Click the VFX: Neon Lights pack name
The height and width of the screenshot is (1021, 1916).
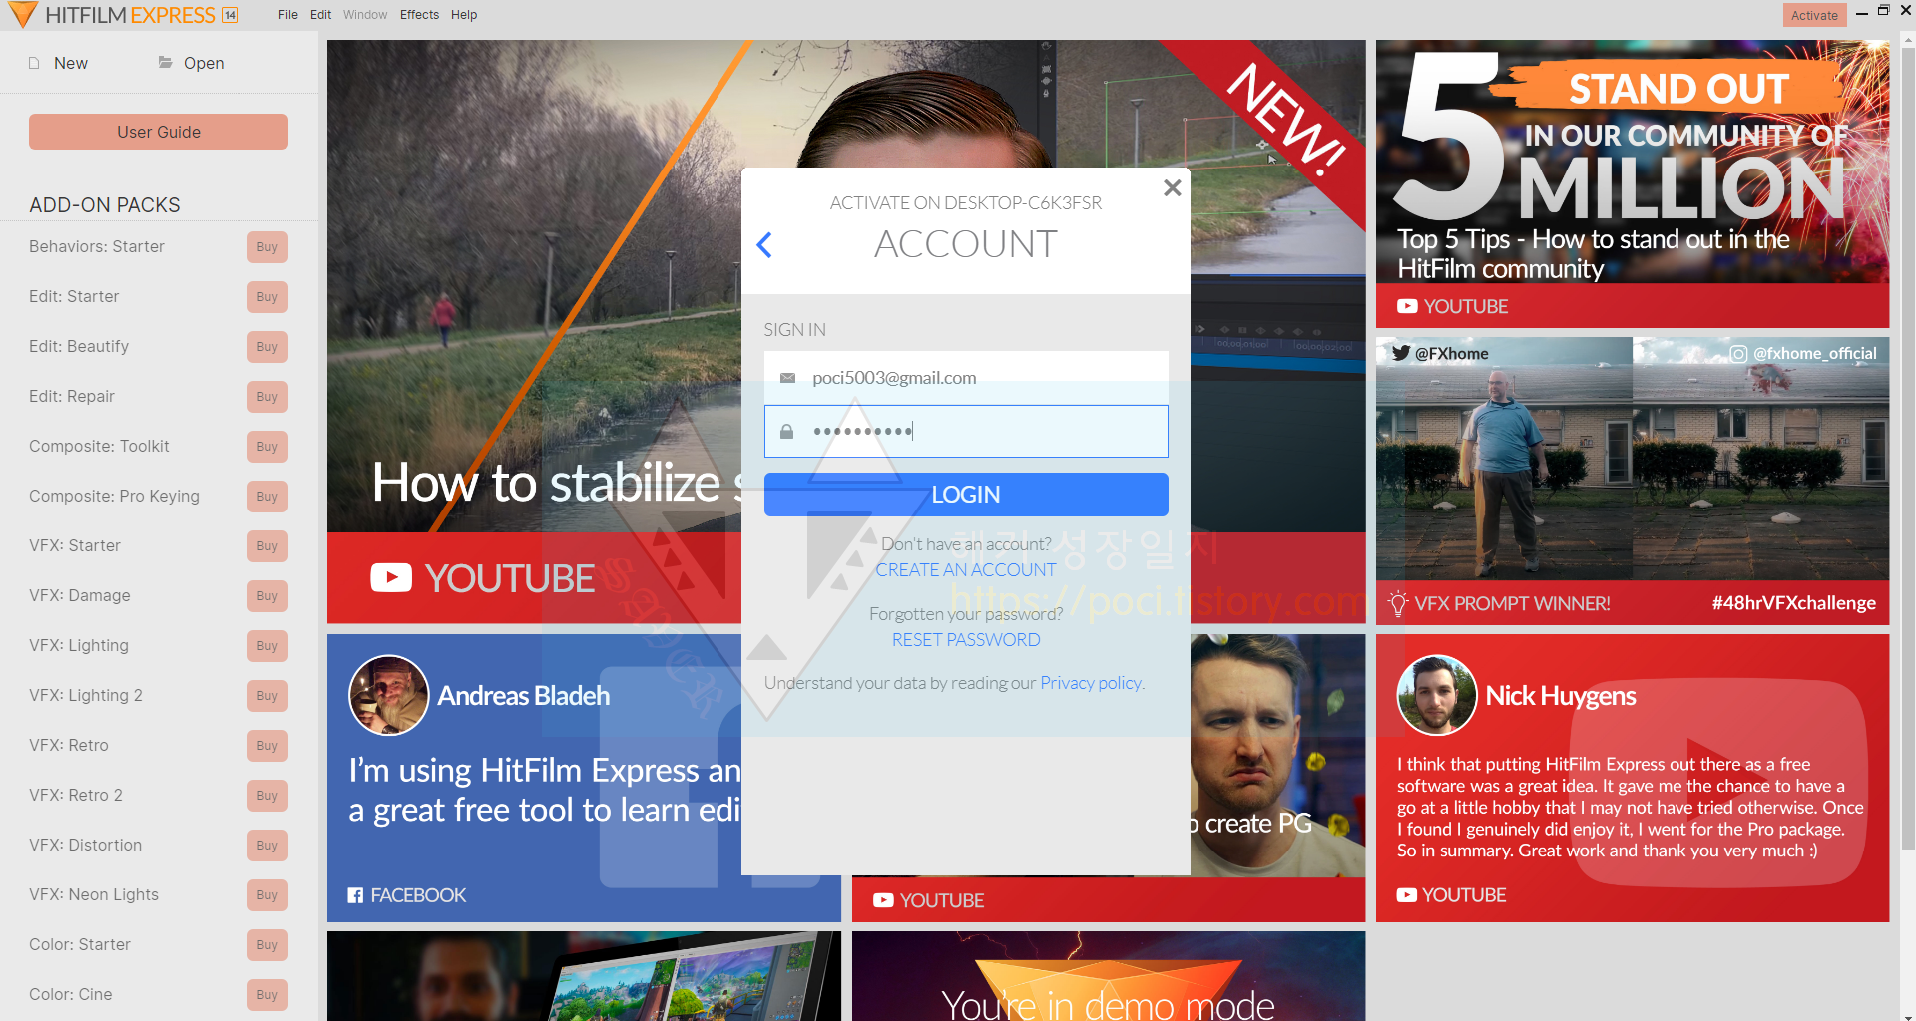click(x=94, y=894)
